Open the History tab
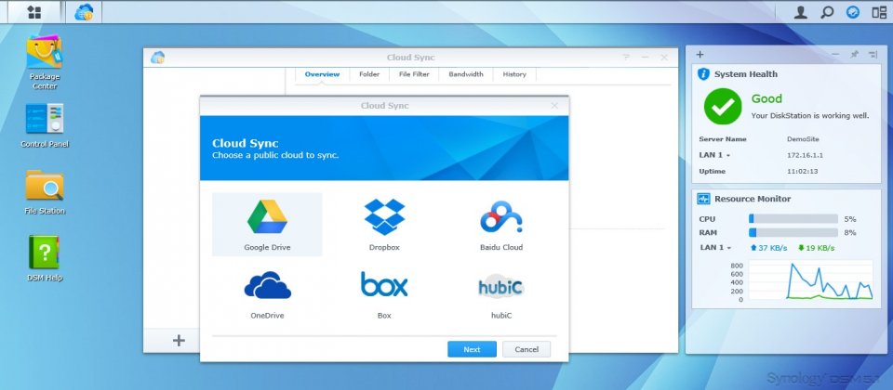 pyautogui.click(x=514, y=74)
